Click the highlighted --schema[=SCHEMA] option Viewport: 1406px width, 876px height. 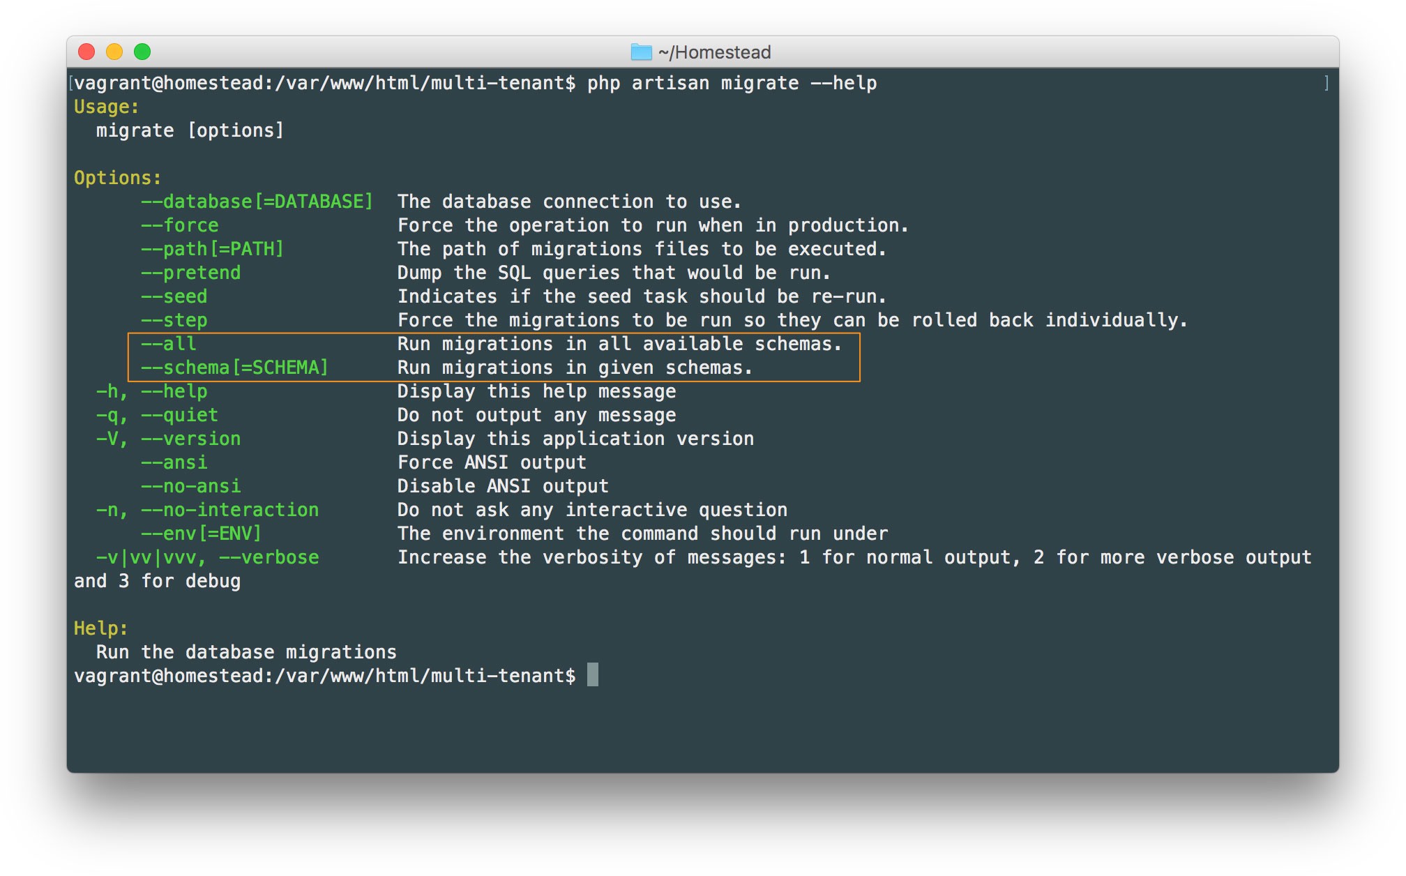tap(234, 368)
